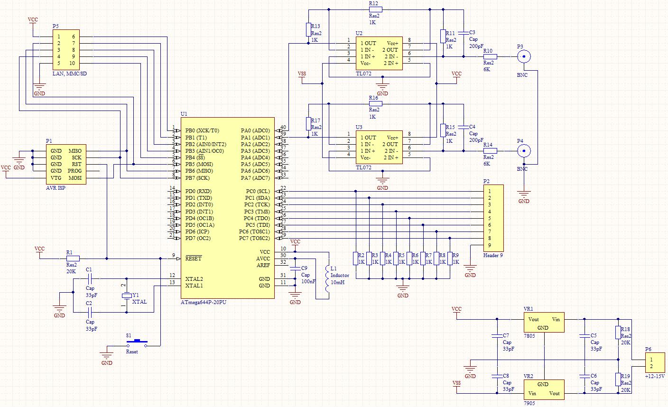This screenshot has height=407, width=668.
Task: Click the power connector P6
Action: pos(655,363)
